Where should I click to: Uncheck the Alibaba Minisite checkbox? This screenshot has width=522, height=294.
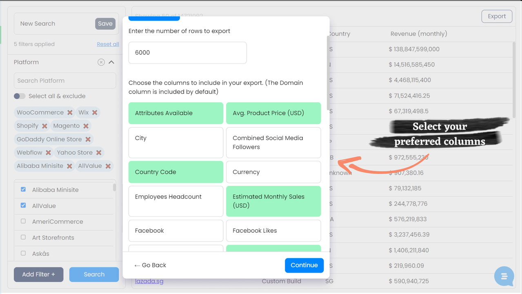23,189
